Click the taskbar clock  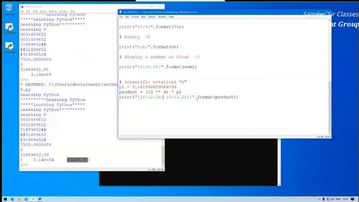[x=346, y=199]
